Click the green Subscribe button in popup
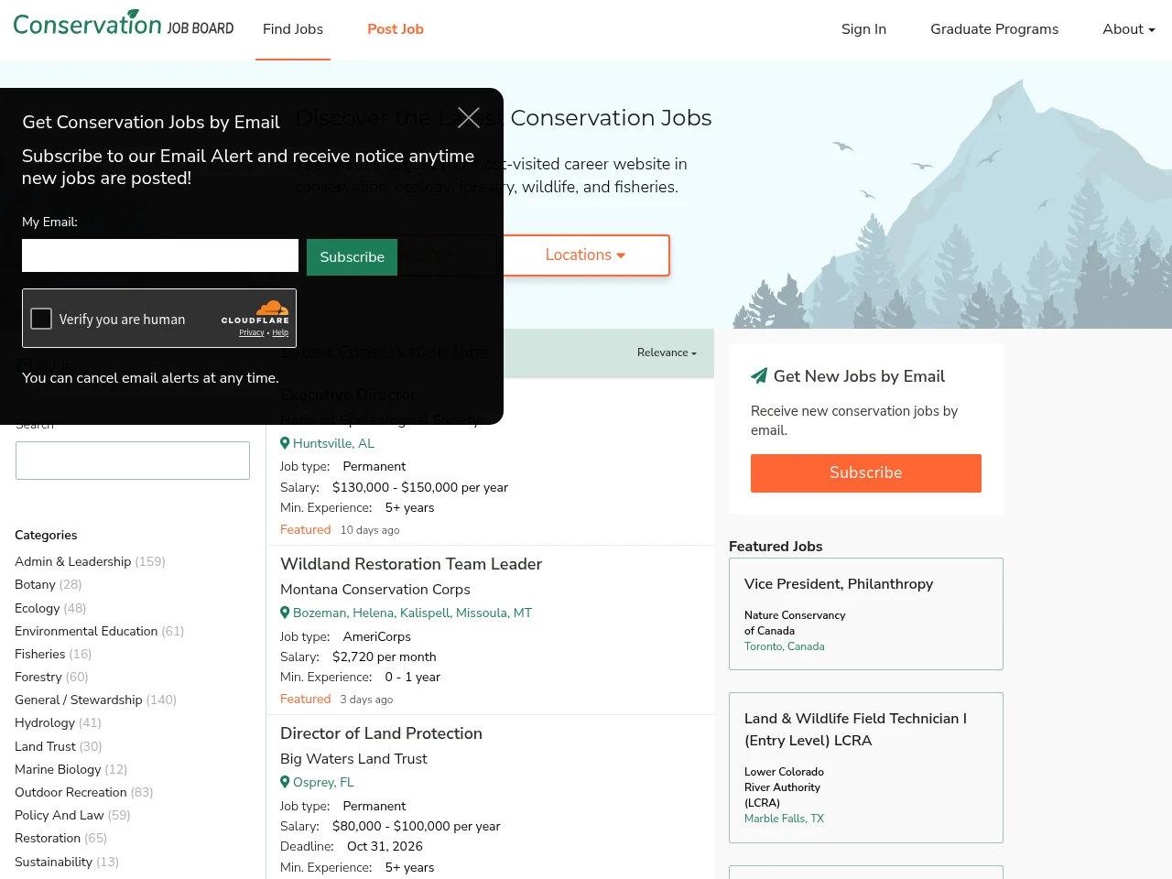 click(x=352, y=256)
